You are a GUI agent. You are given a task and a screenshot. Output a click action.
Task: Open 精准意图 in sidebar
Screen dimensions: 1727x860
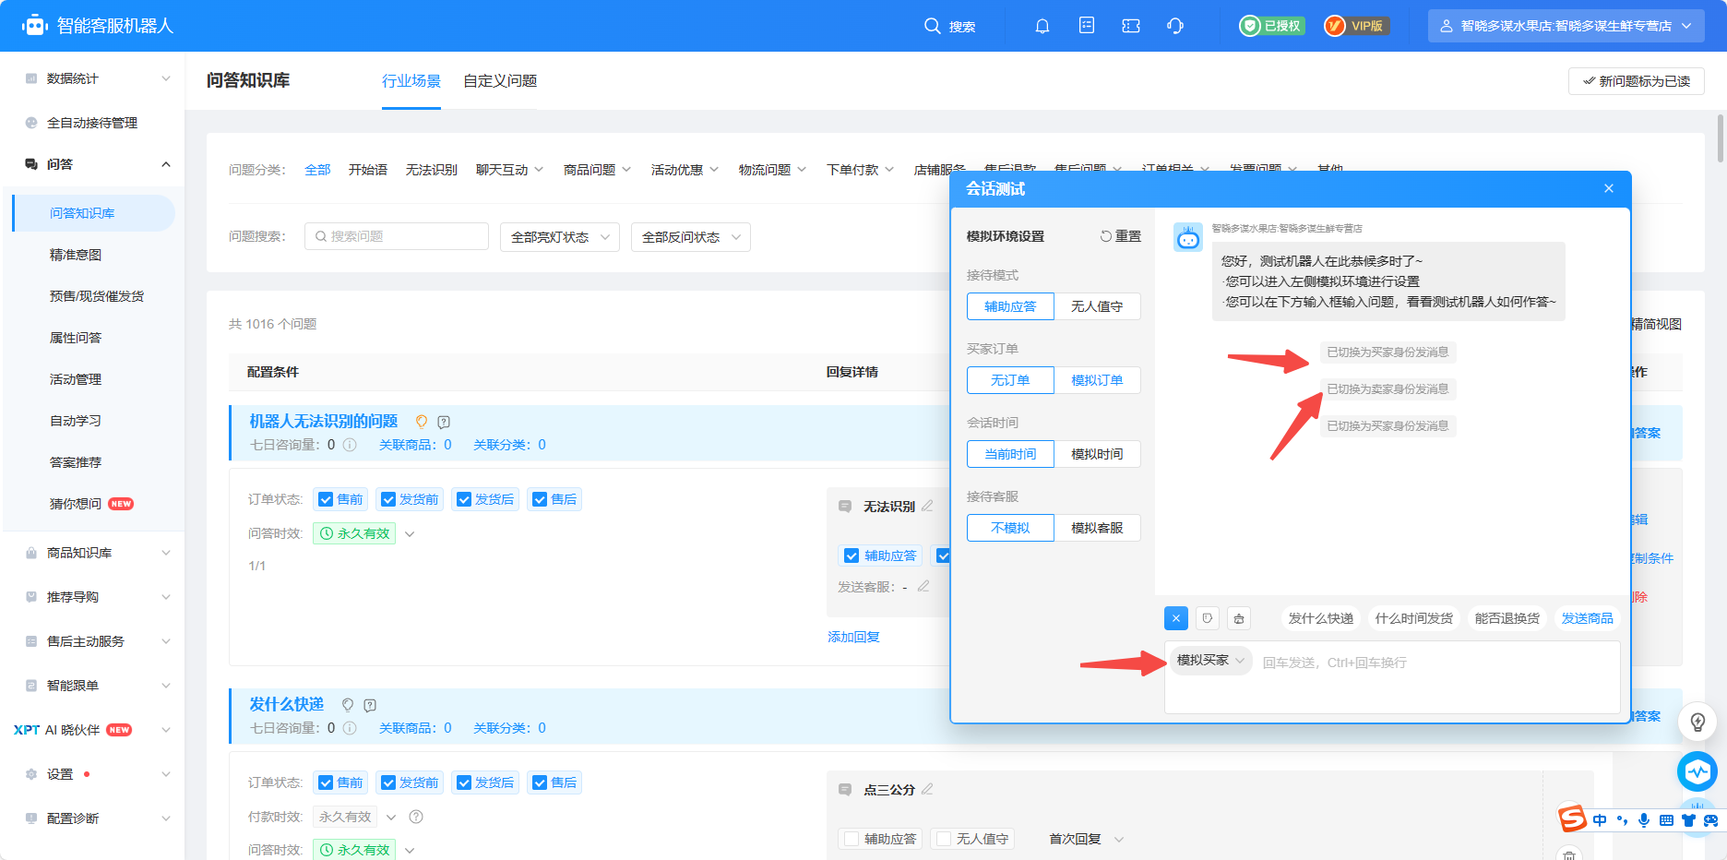click(76, 255)
